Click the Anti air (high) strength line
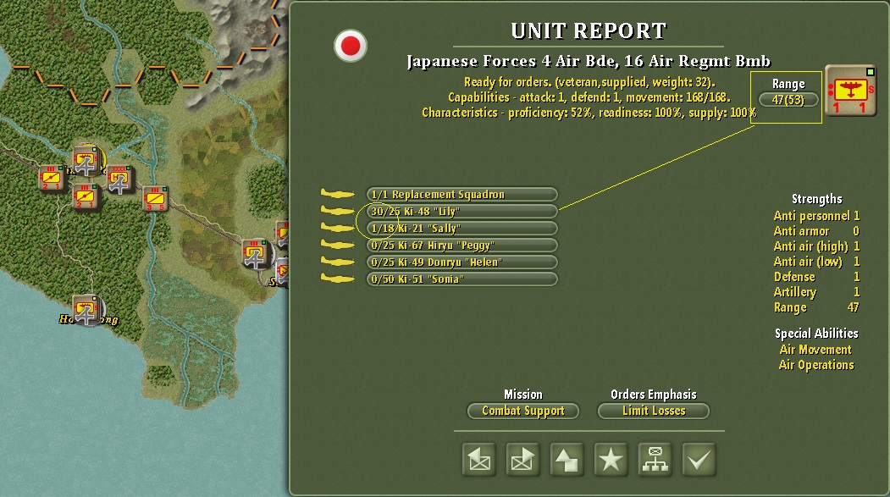The image size is (890, 497). (x=816, y=246)
